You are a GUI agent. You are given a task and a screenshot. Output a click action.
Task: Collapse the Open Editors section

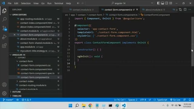click(x=35, y=15)
